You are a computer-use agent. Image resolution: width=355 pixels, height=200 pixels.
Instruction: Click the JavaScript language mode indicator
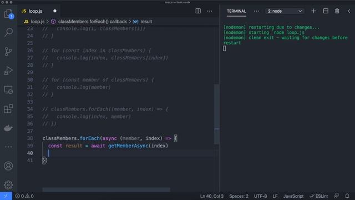(x=293, y=196)
